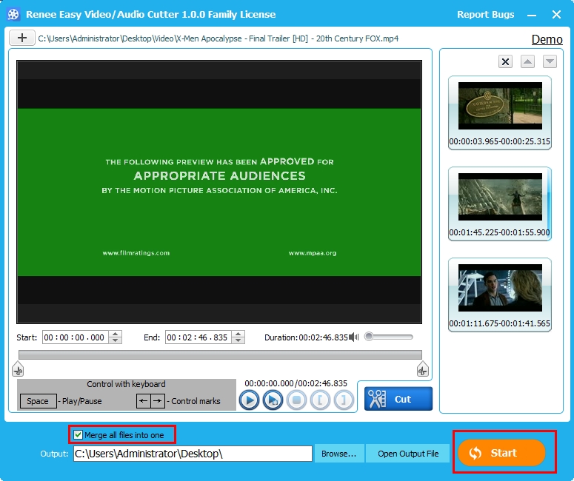This screenshot has height=481, width=574.
Task: Move clip up with the up arrow button
Action: click(527, 62)
